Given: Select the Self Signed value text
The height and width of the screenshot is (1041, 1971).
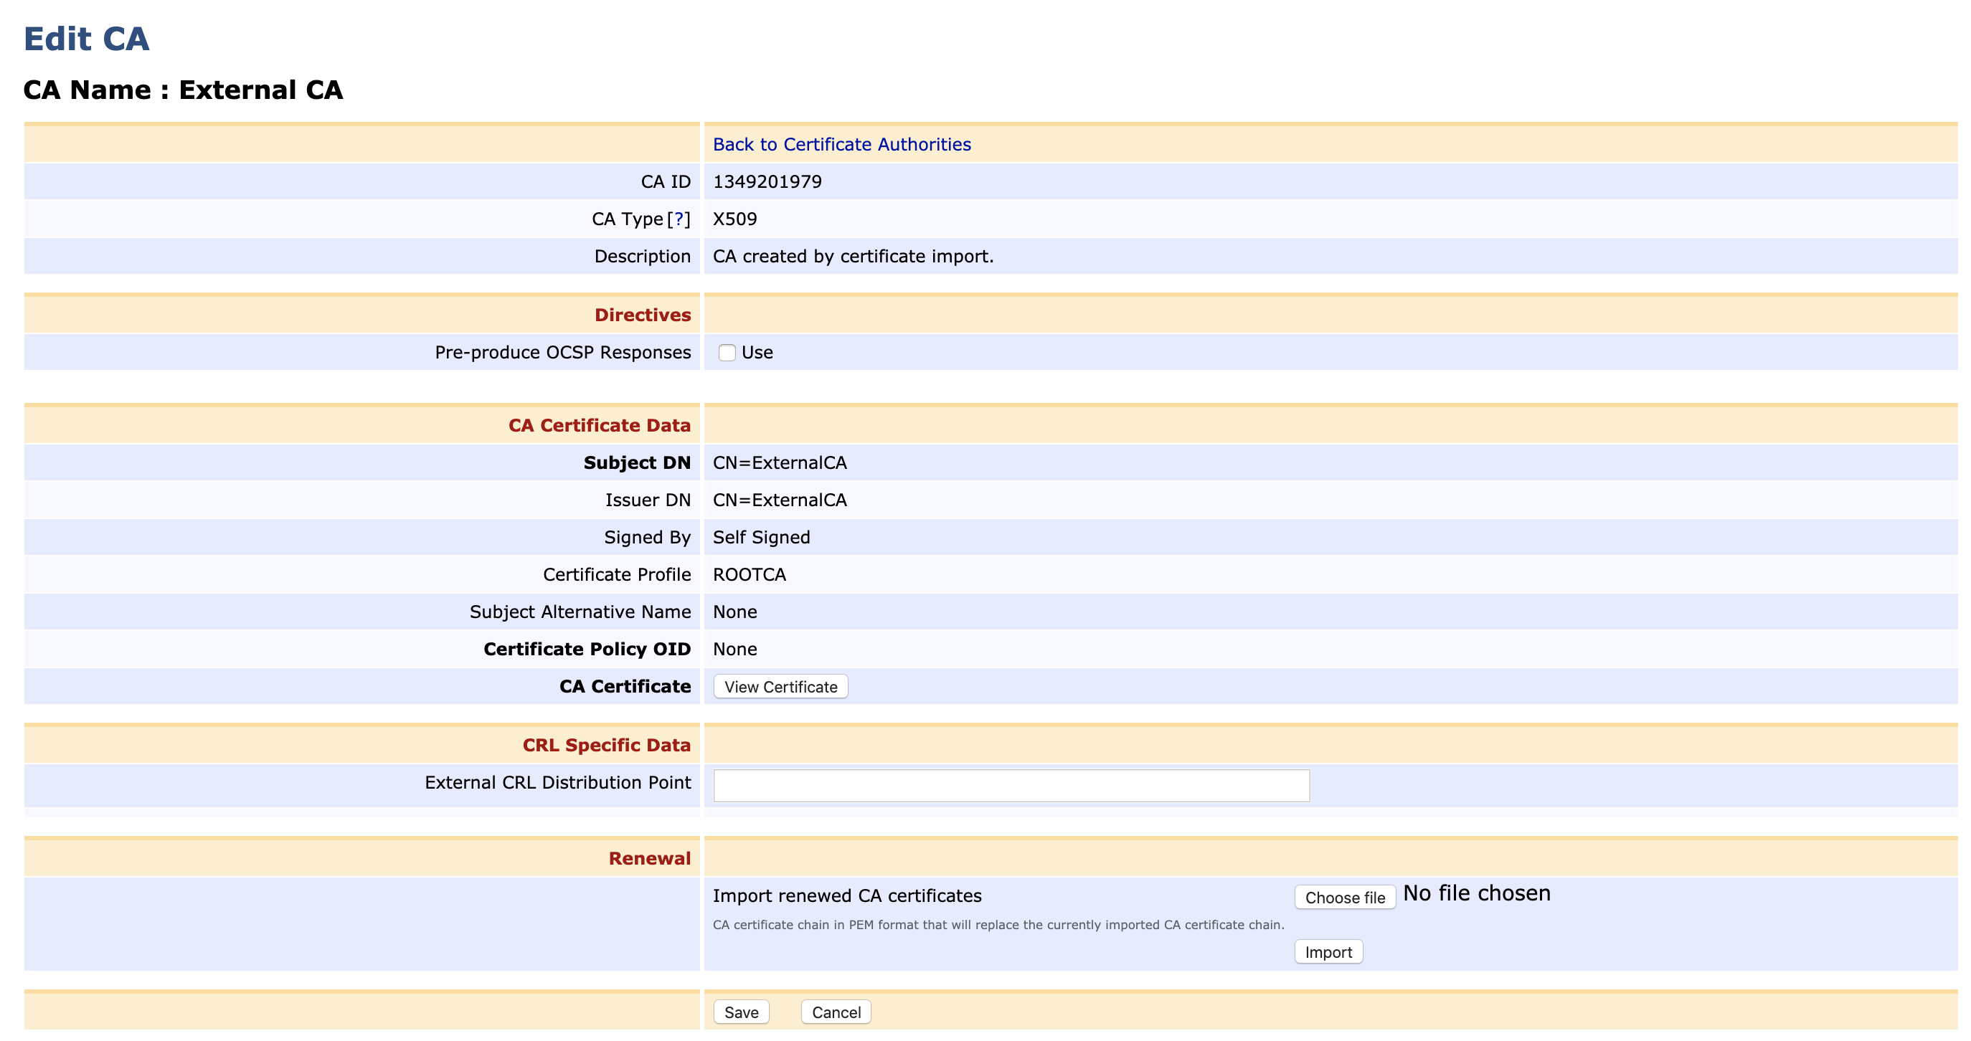Looking at the screenshot, I should (x=760, y=537).
